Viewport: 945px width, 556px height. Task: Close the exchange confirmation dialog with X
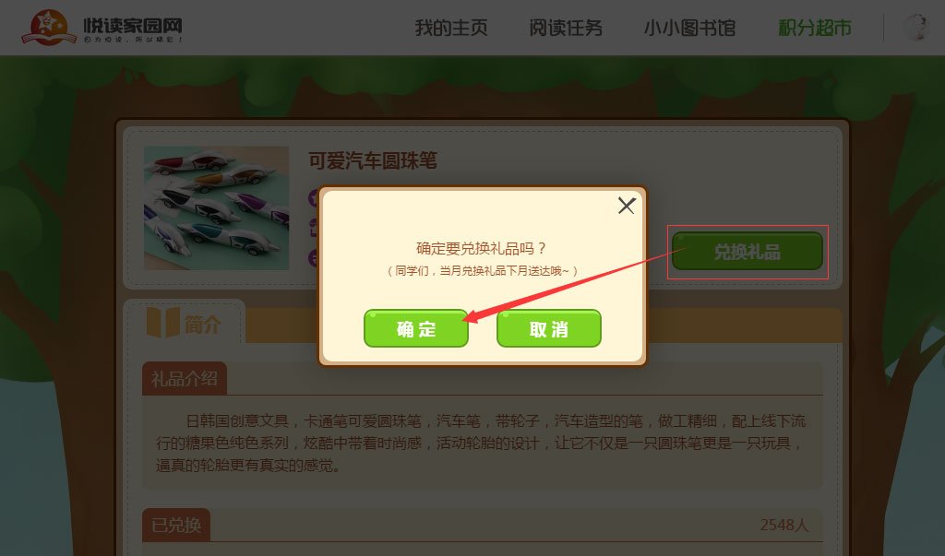point(627,206)
